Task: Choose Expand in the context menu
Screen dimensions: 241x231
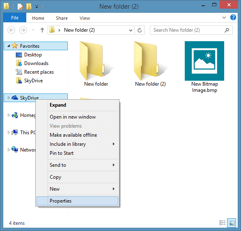Action: [x=78, y=105]
